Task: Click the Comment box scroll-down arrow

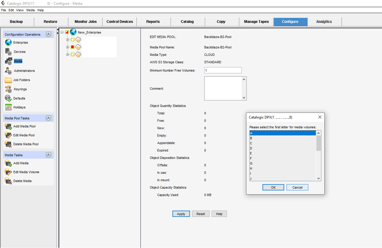Action: pos(244,98)
